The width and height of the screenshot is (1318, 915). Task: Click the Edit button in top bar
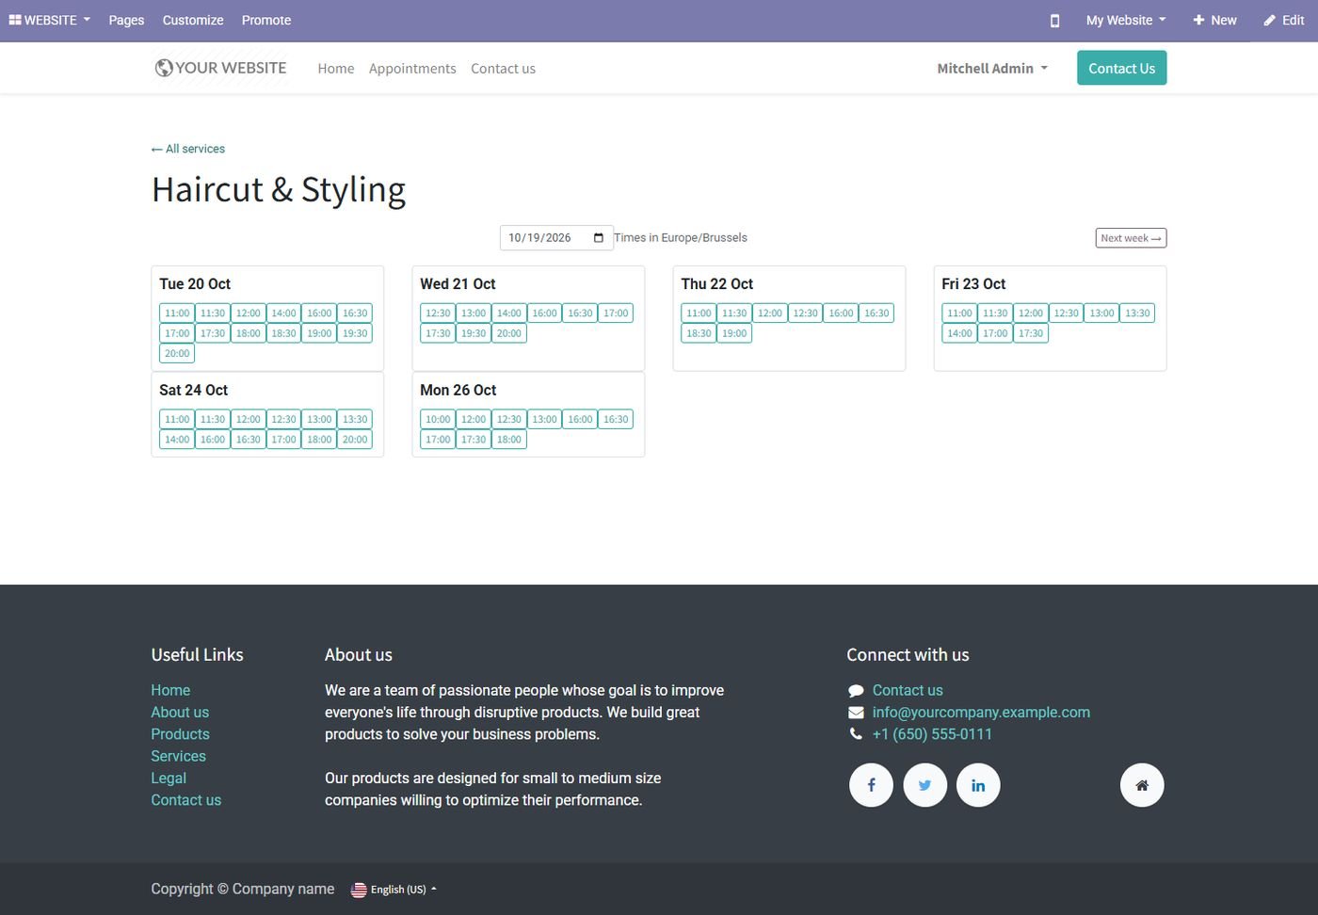tap(1284, 20)
